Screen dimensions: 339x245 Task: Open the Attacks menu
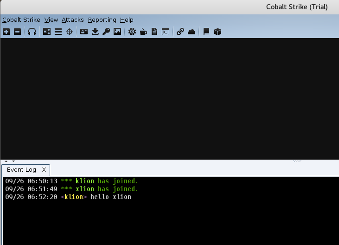(73, 20)
